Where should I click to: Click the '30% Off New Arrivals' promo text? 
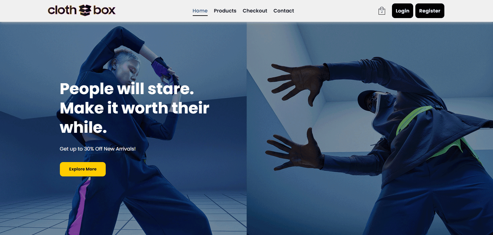pos(110,149)
